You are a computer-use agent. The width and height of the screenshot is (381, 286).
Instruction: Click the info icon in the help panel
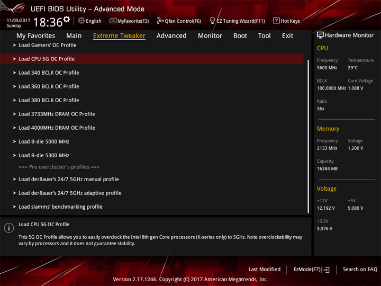[9, 228]
